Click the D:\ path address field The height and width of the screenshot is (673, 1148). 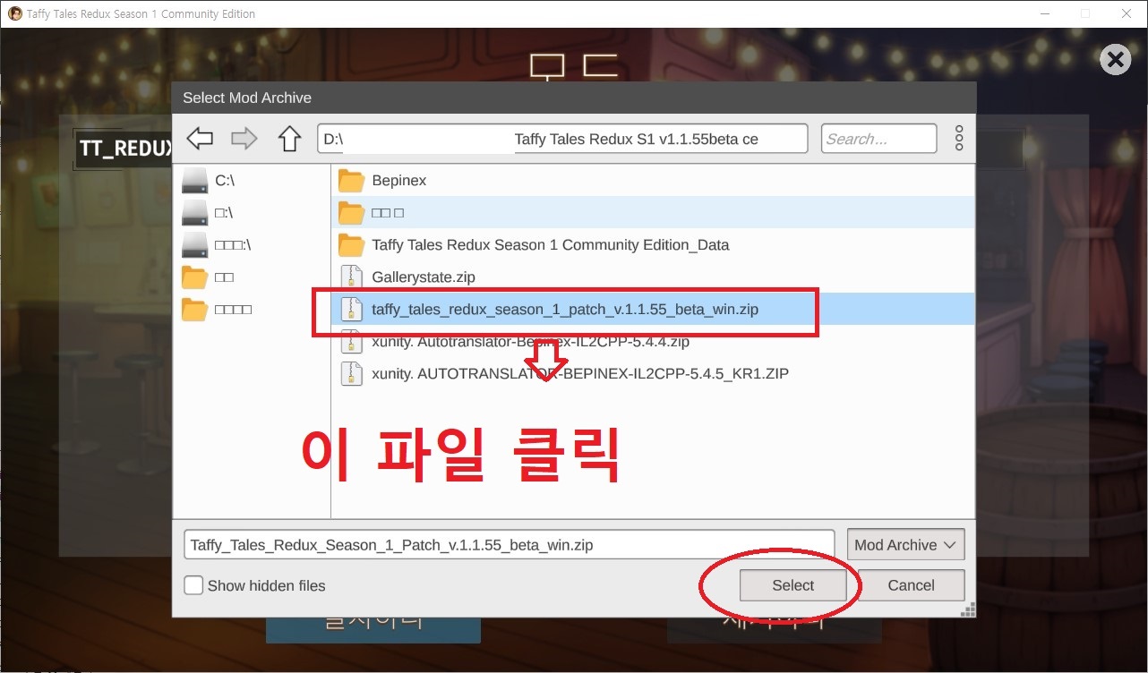(x=562, y=139)
